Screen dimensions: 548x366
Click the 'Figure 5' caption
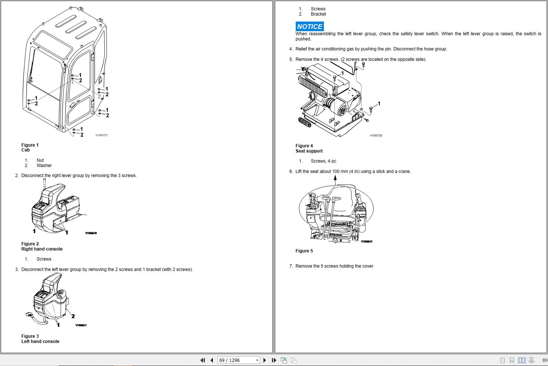304,251
